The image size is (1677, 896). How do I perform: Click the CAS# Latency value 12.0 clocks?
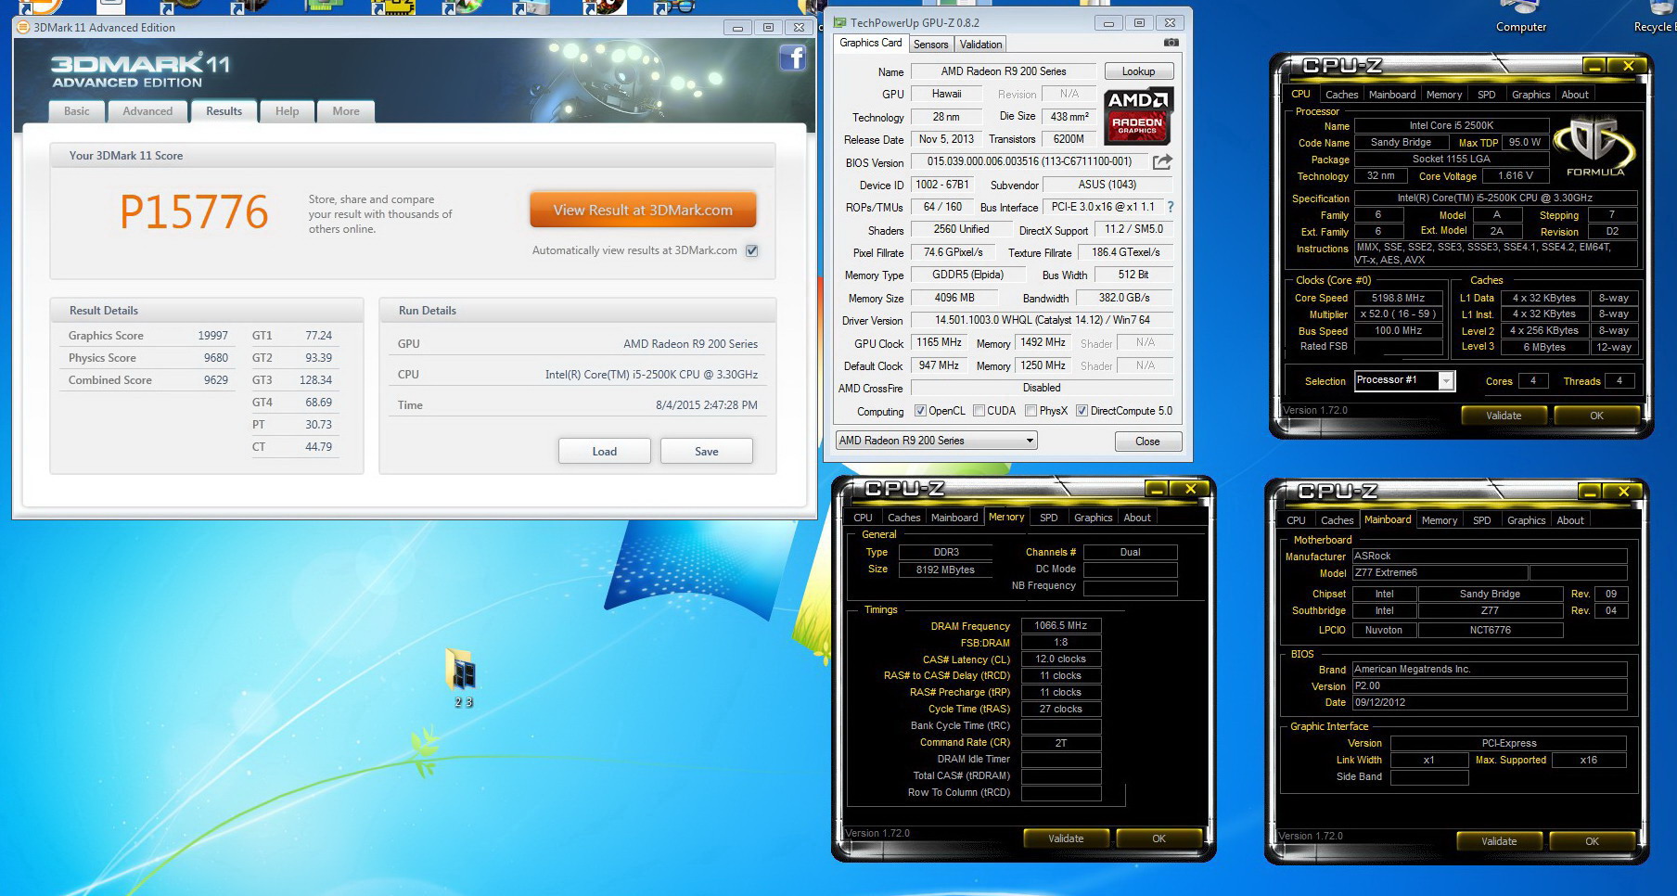coord(1061,659)
